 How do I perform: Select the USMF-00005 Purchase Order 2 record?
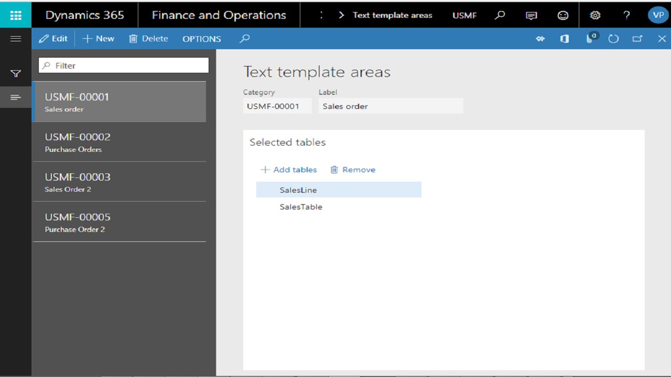119,222
